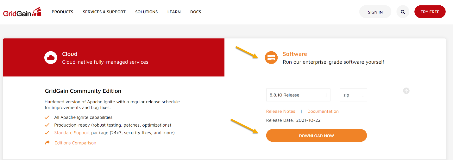Open the zip package format dropdown

tap(354, 95)
